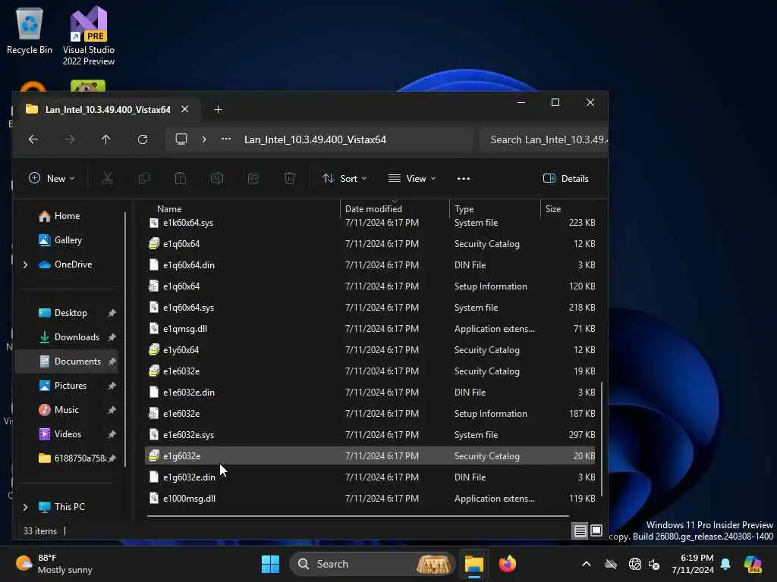The width and height of the screenshot is (777, 582).
Task: Close the Lan_Intel_10.3.49.400_Vistax64 tab
Action: [x=185, y=109]
